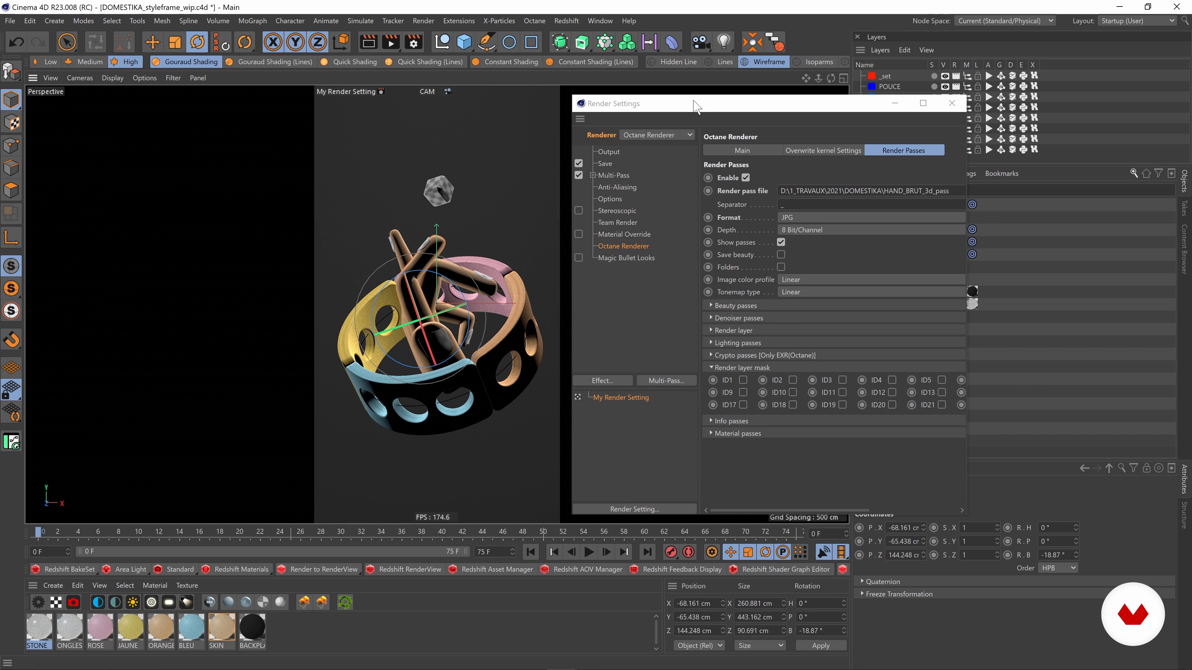Check the ID10 render layer mask box
This screenshot has height=670, width=1192.
793,393
